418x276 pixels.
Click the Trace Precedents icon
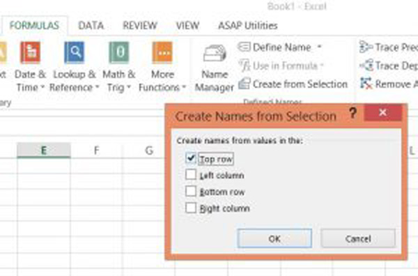[366, 47]
